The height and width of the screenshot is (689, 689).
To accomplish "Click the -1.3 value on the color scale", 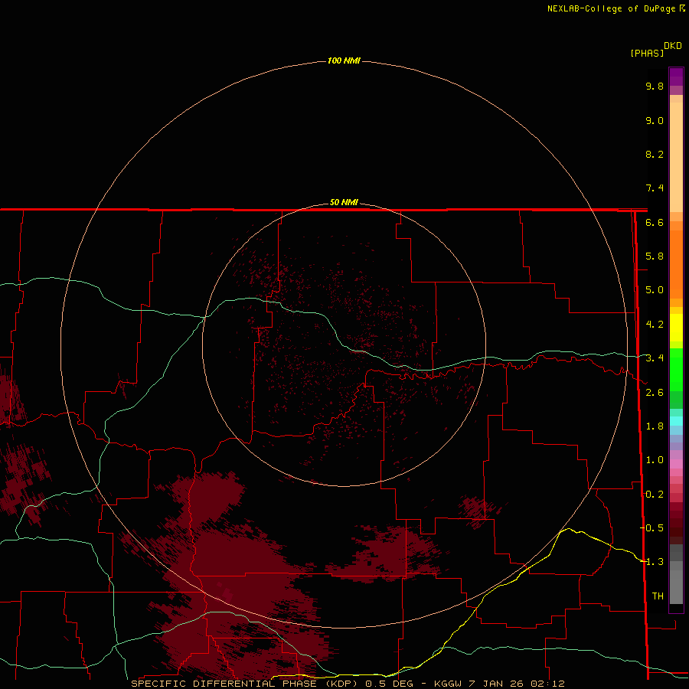I will point(651,562).
